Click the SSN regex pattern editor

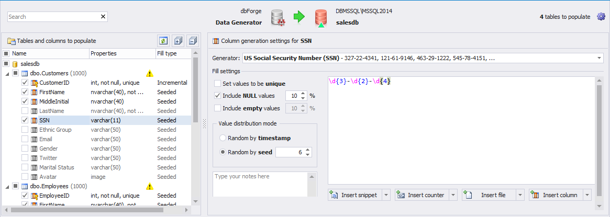click(462, 130)
